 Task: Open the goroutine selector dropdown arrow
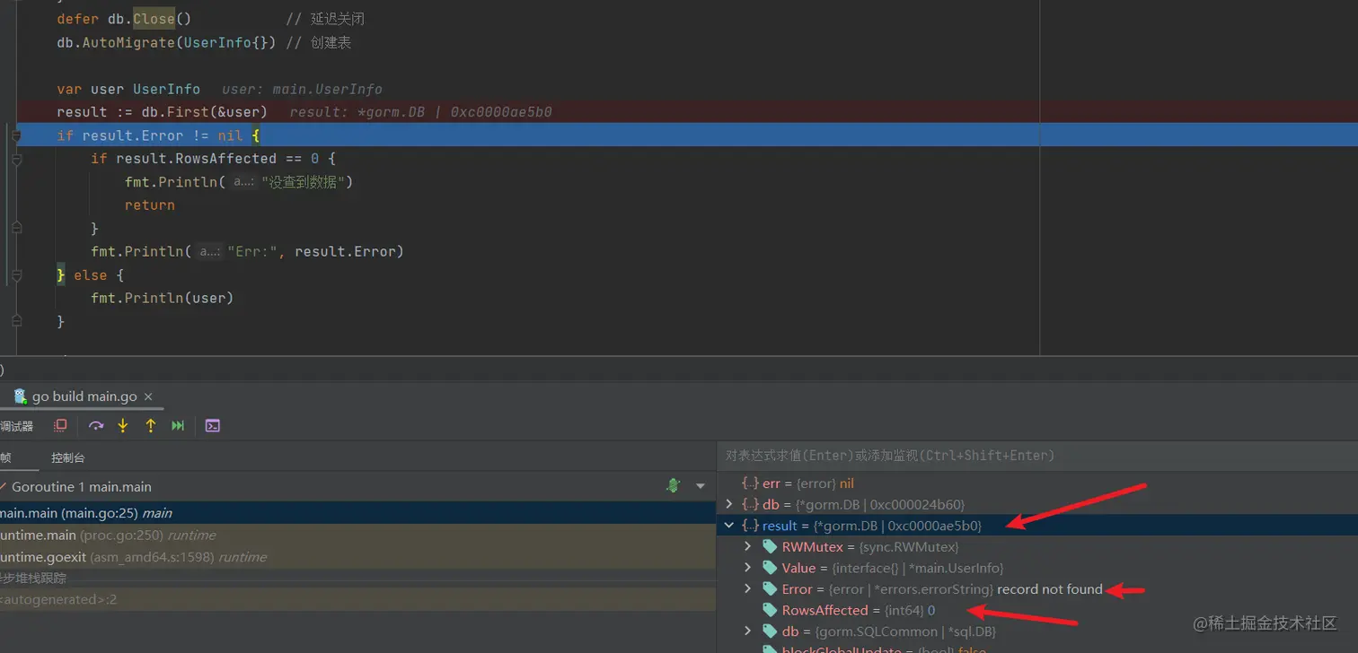[701, 486]
